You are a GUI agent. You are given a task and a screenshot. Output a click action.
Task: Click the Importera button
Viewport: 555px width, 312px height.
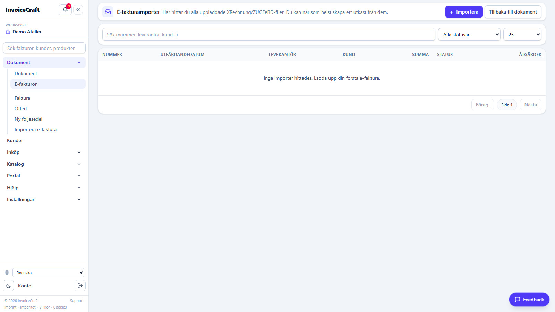pyautogui.click(x=464, y=12)
